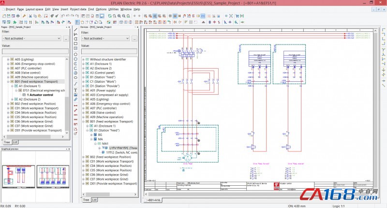Image resolution: width=387 pixels, height=208 pixels.
Task: Click the Print icon in the toolbar
Action: click(18, 16)
